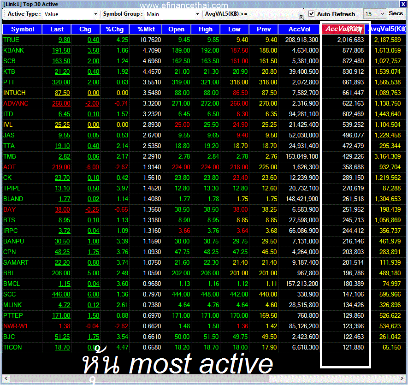Viewport: 408px width, 385px height.
Task: Select the BJC symbol
Action: click(x=9, y=337)
